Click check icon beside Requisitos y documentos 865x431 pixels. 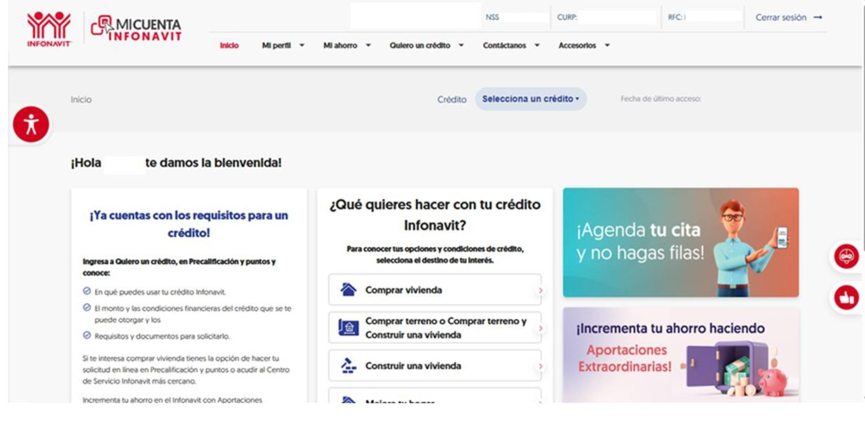coord(87,335)
